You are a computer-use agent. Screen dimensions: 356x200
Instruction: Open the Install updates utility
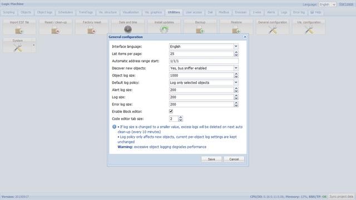(164, 27)
